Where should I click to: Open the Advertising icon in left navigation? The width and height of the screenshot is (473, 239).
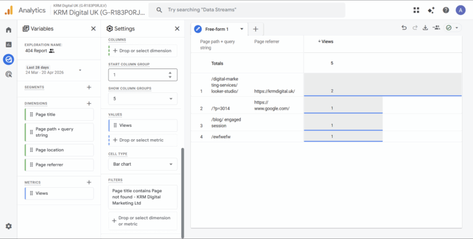9,75
